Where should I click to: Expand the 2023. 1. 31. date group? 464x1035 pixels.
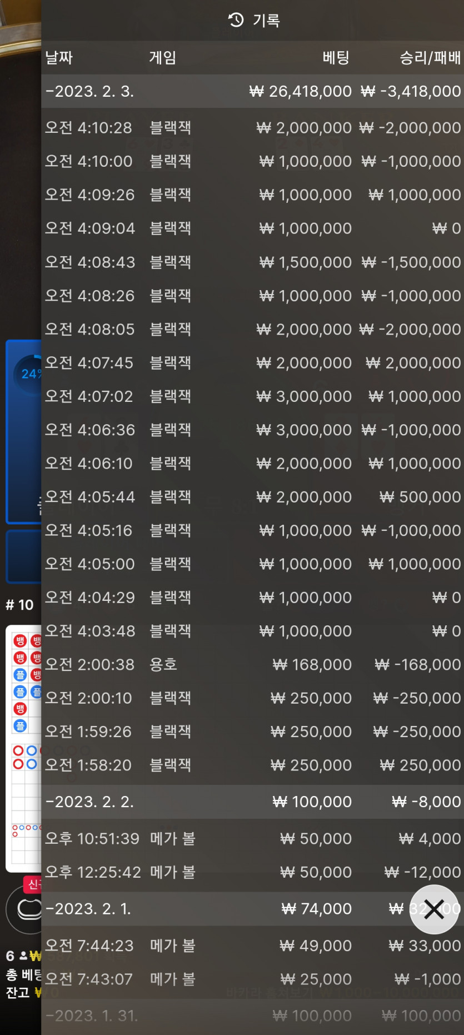tap(252, 1016)
